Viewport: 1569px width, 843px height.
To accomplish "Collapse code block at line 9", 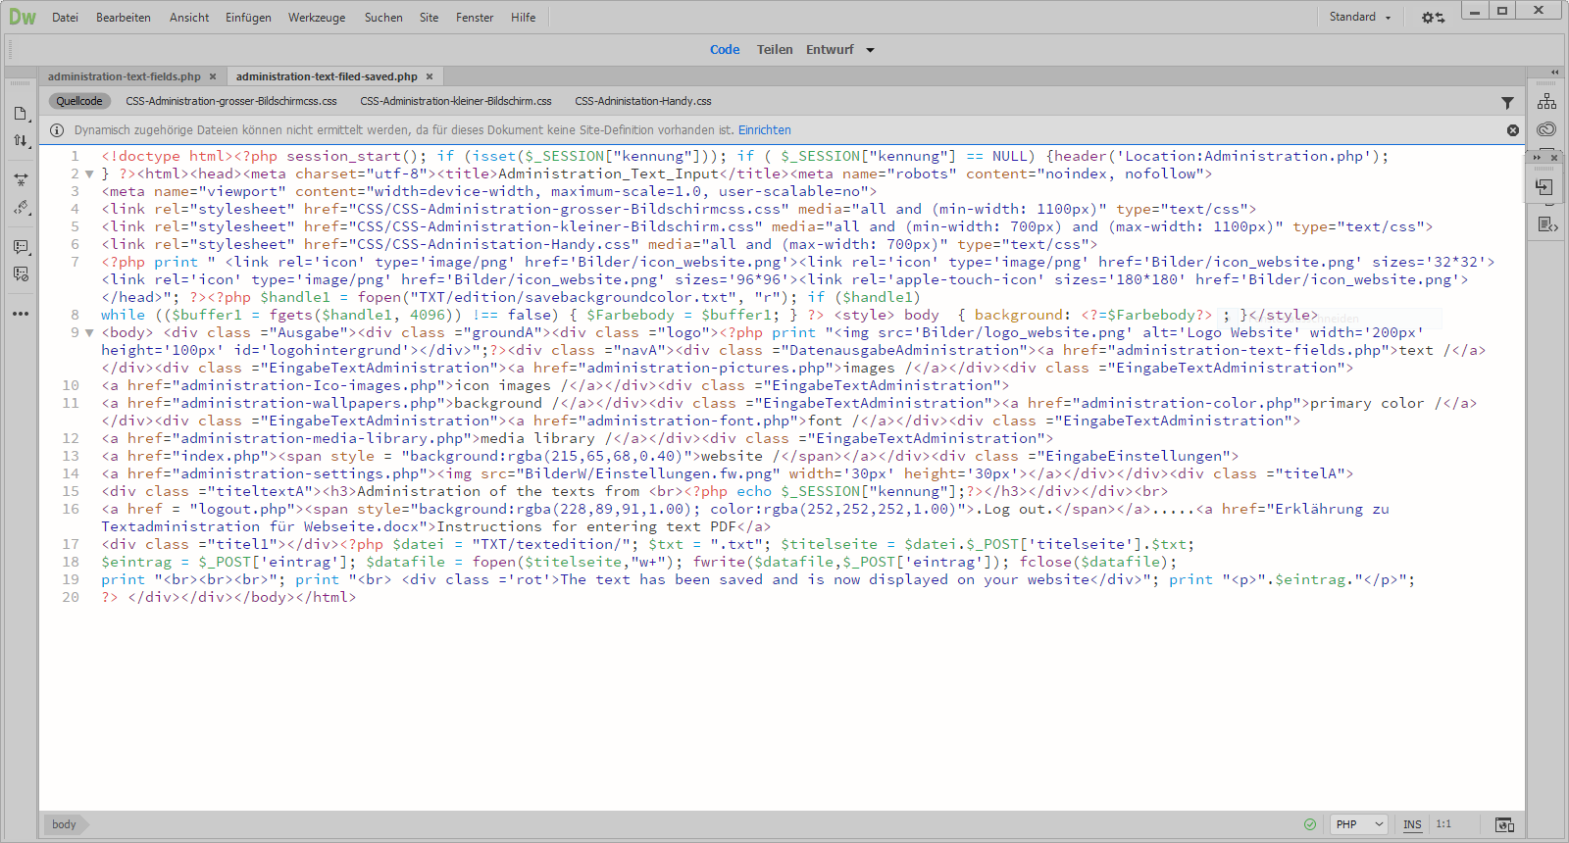I will coord(89,333).
